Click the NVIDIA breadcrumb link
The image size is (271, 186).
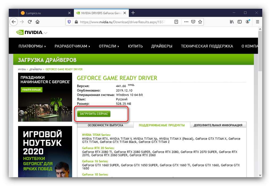pyautogui.click(x=22, y=69)
